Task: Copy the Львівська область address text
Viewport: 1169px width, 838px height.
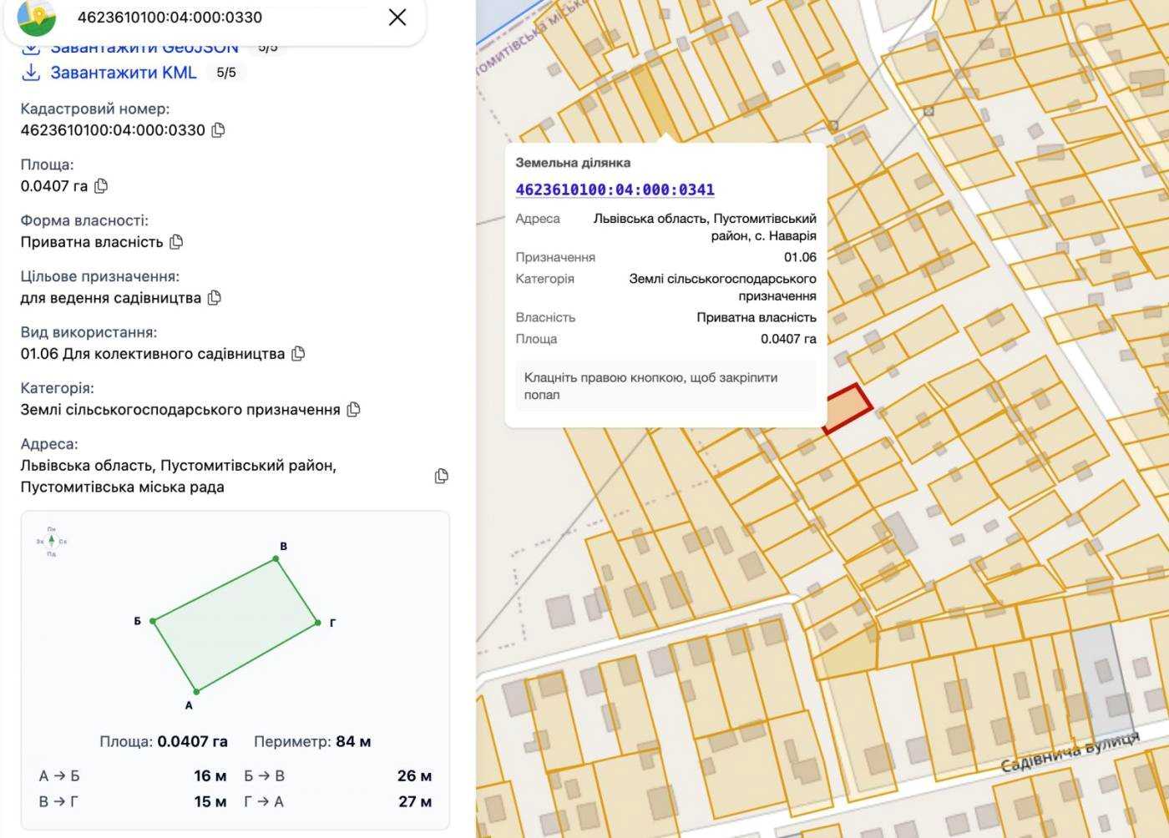Action: 442,476
